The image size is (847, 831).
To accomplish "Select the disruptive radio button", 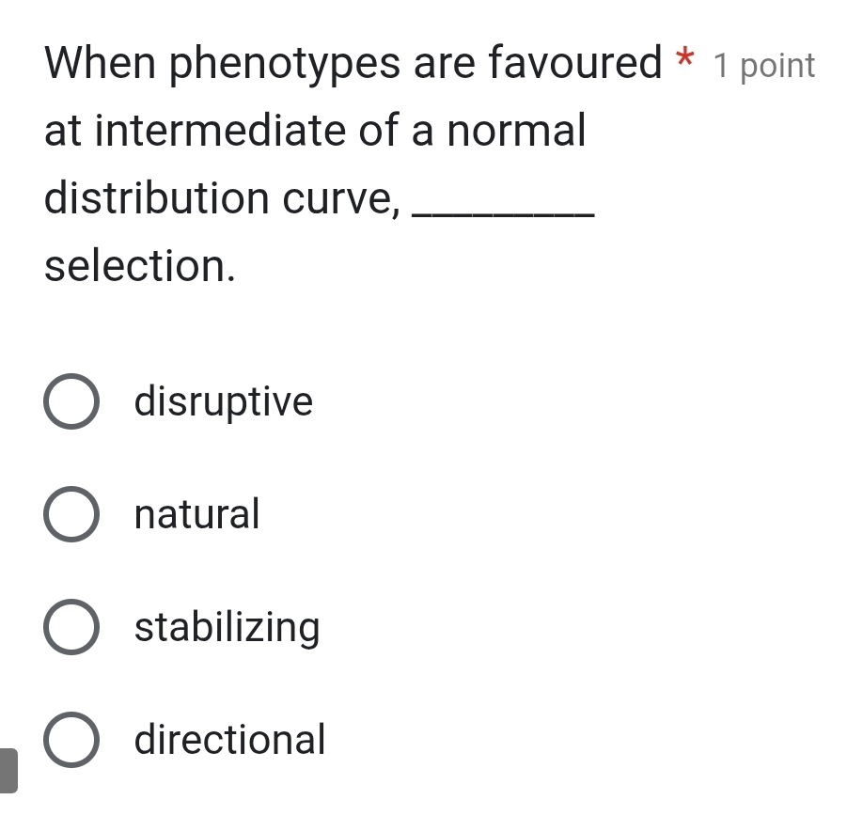I will pos(71,400).
